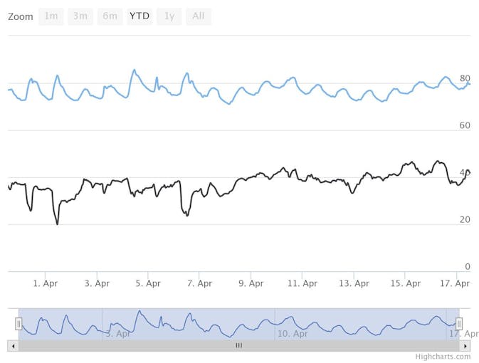The width and height of the screenshot is (479, 363).
Task: Click the 17. Apr axis label
Action: pos(454,283)
